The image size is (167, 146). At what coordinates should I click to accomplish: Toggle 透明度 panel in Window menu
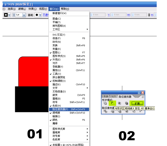(69, 113)
